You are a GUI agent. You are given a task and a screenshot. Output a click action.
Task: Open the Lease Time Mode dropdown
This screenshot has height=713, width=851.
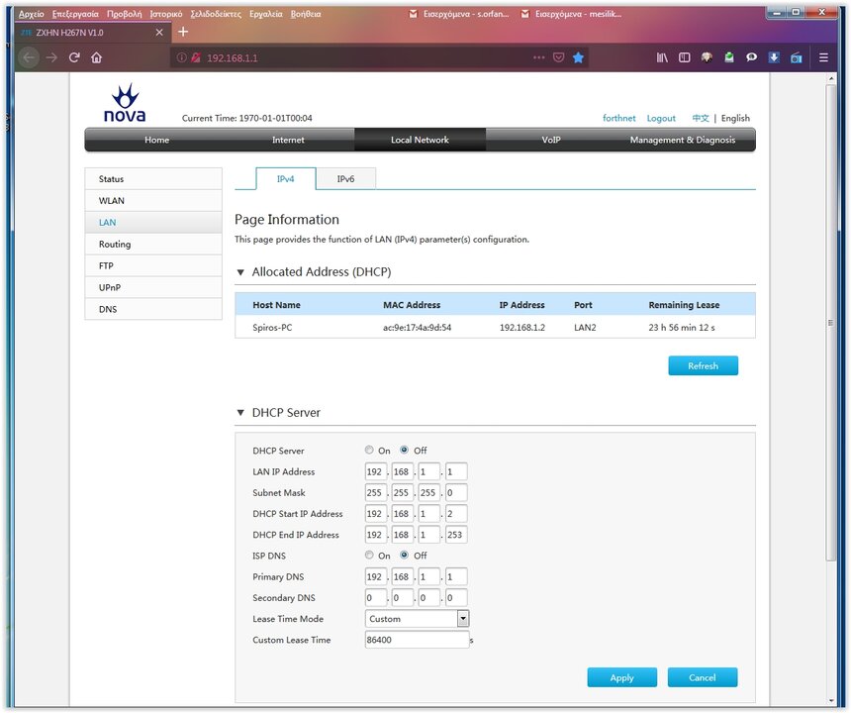pyautogui.click(x=417, y=619)
